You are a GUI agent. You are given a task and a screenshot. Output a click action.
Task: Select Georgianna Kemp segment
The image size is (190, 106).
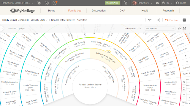134,93
